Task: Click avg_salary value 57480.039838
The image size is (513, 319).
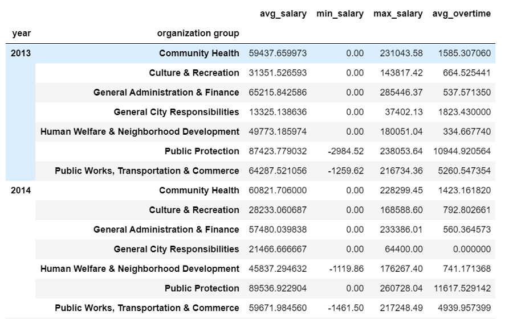Action: point(278,230)
